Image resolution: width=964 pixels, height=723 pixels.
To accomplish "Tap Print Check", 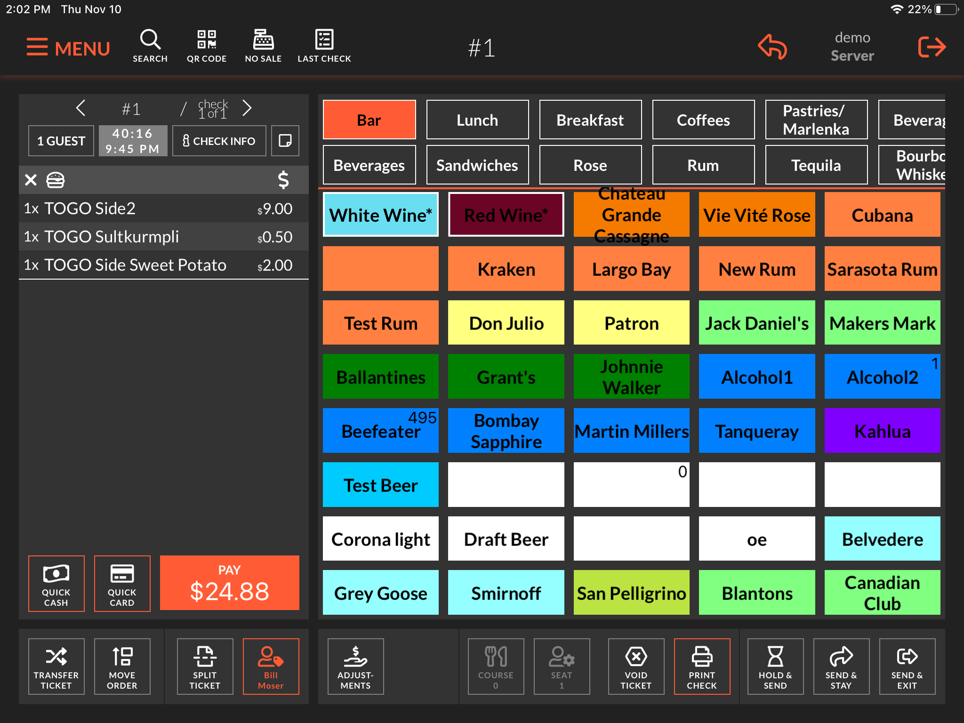I will [701, 666].
